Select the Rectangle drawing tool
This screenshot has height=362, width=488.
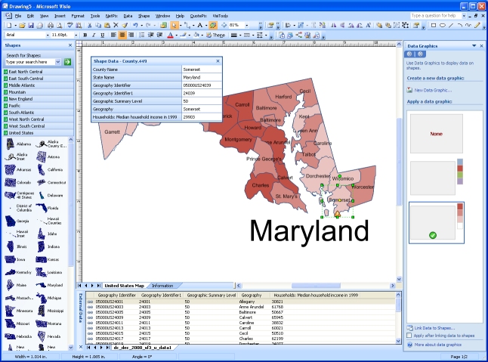[433, 26]
